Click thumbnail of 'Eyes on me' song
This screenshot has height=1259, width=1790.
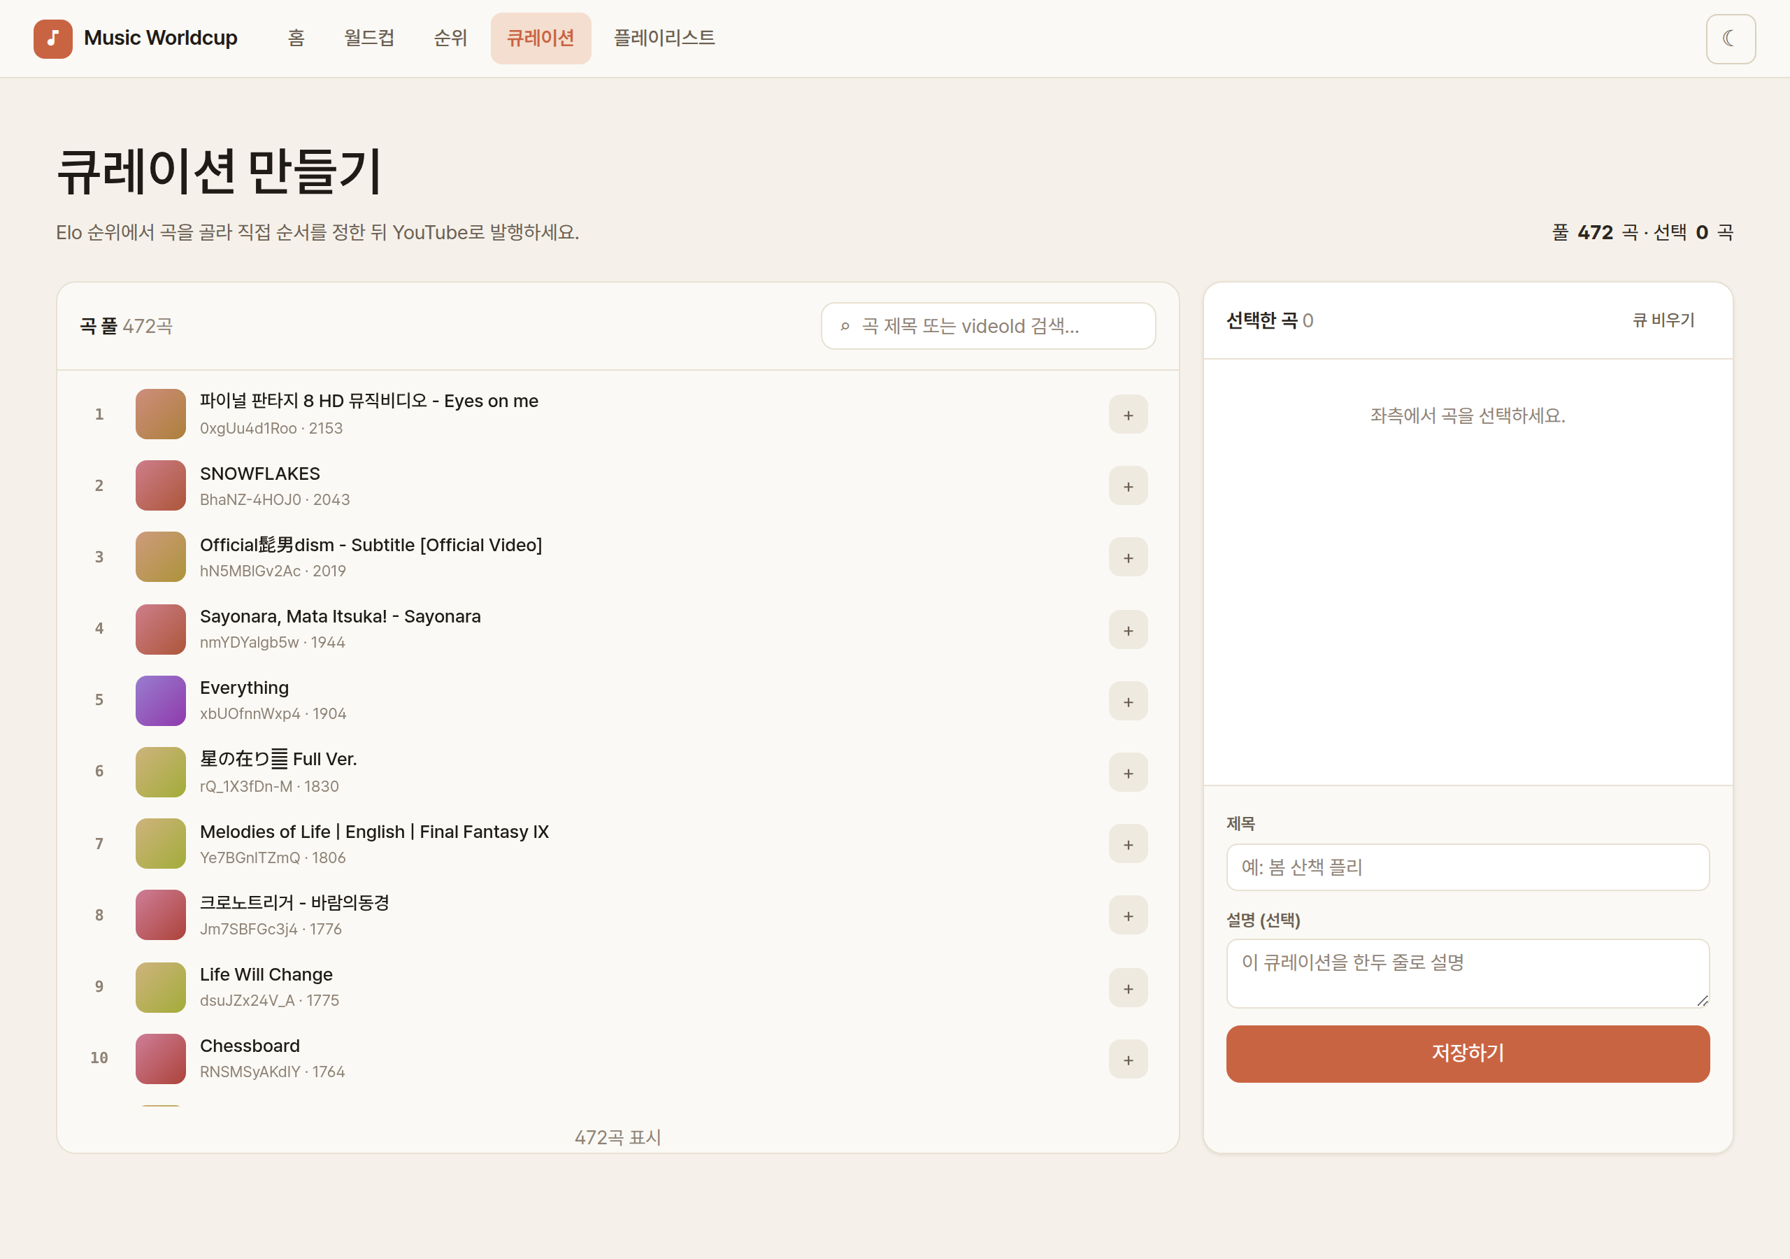(x=161, y=414)
